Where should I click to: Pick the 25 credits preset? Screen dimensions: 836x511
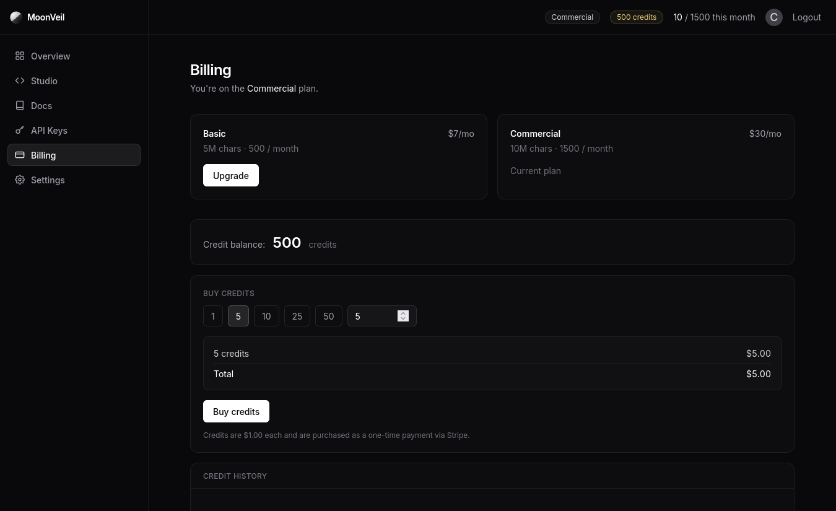(297, 316)
